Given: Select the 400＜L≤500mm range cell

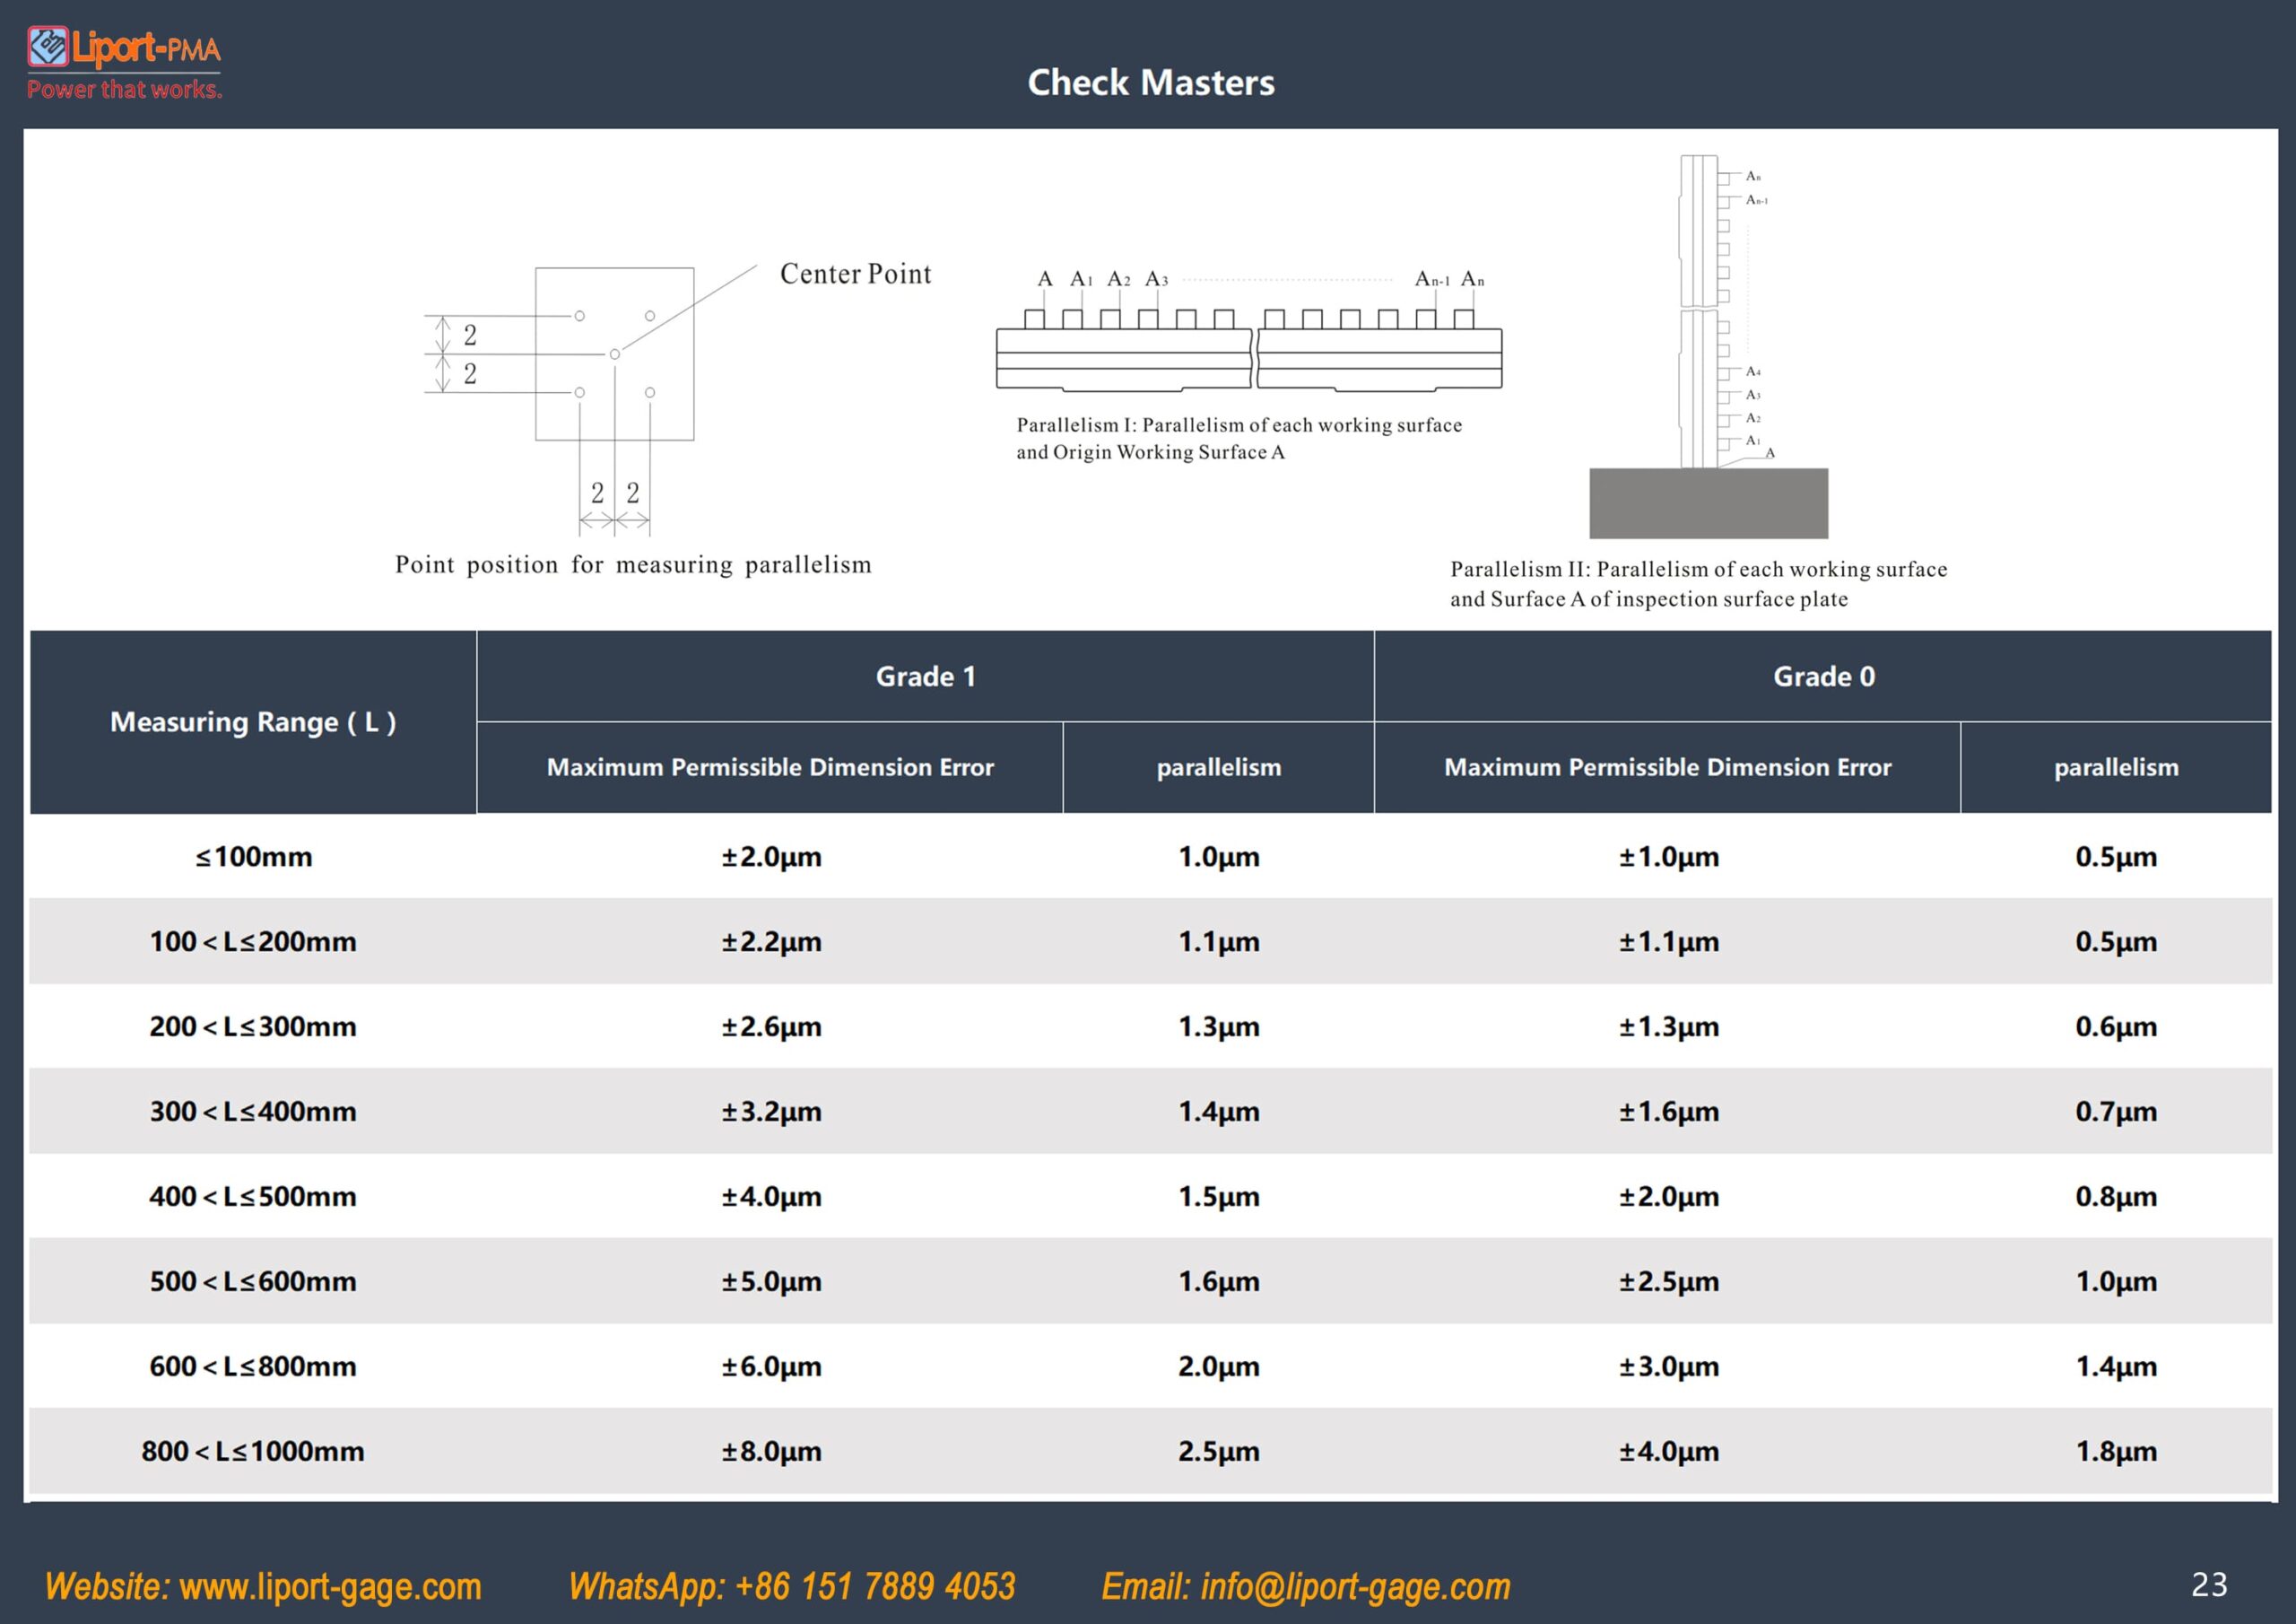Looking at the screenshot, I should 253,1197.
